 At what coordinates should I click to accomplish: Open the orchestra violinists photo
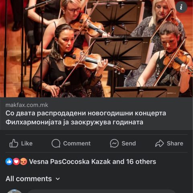[x=96, y=49]
